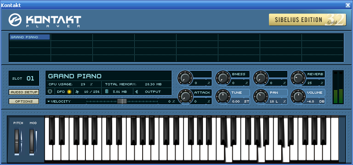Click the BNESS knob
Screen dimensions: 353x165
click(223, 78)
